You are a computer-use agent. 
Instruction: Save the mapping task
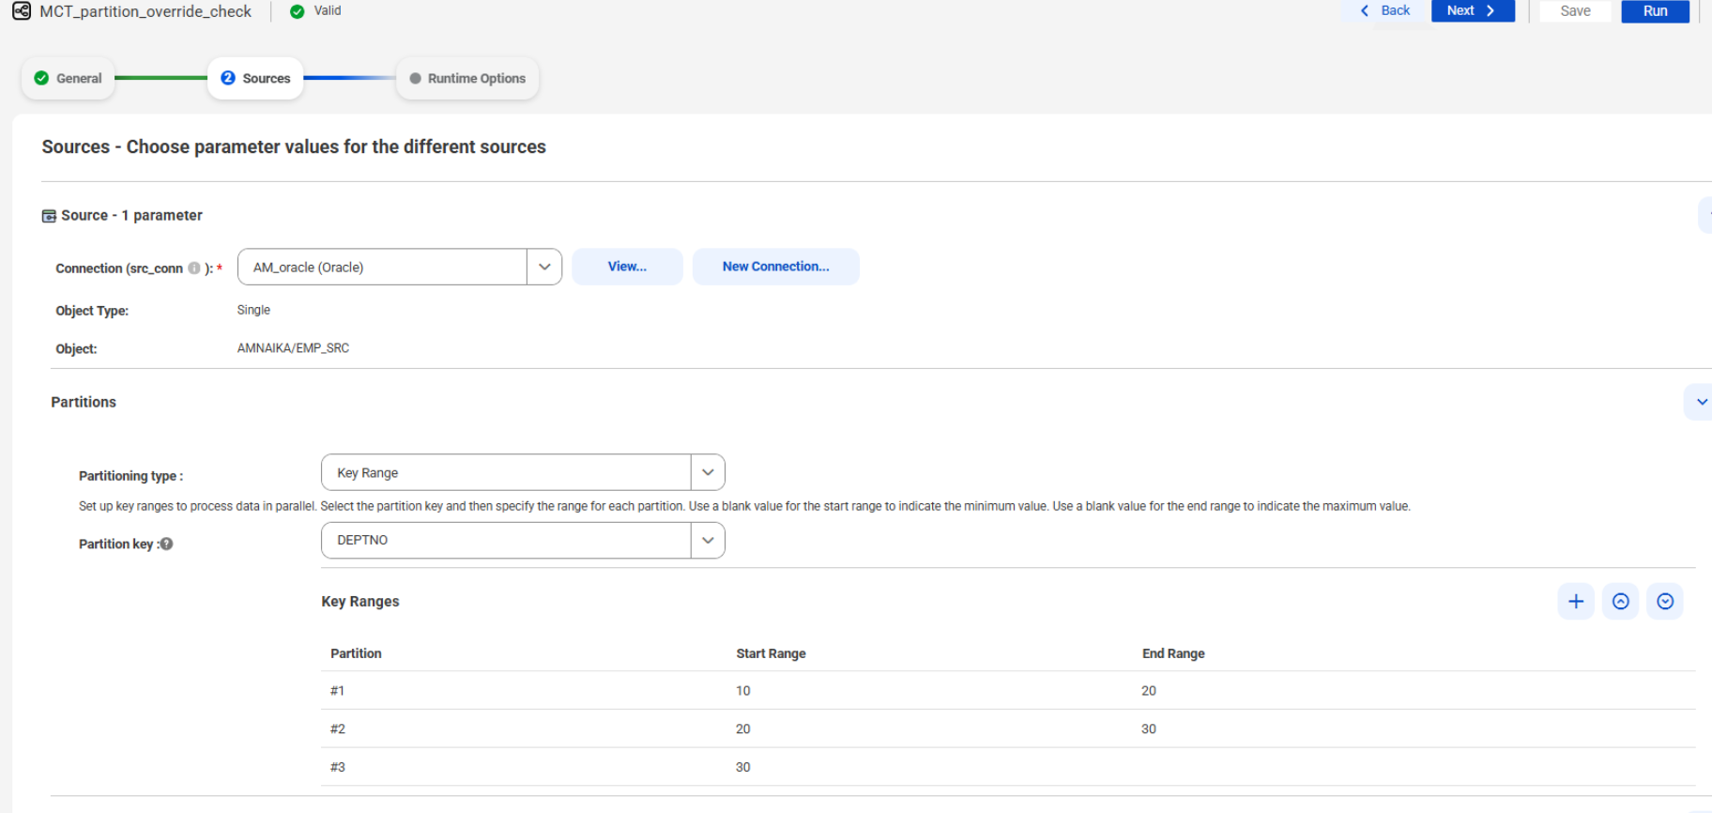(1575, 11)
